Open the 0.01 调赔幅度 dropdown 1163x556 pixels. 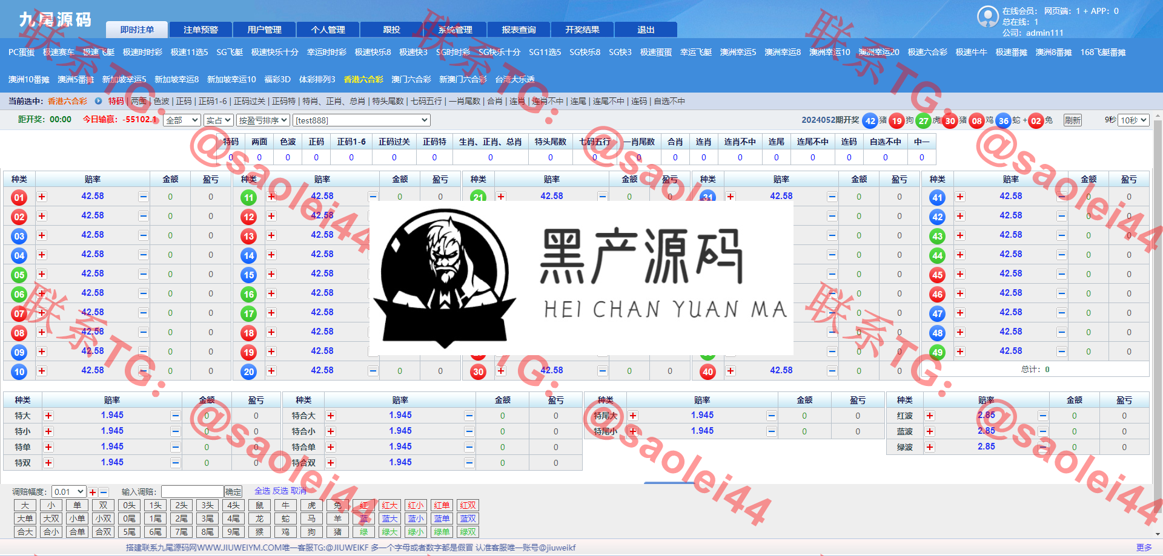tap(68, 492)
